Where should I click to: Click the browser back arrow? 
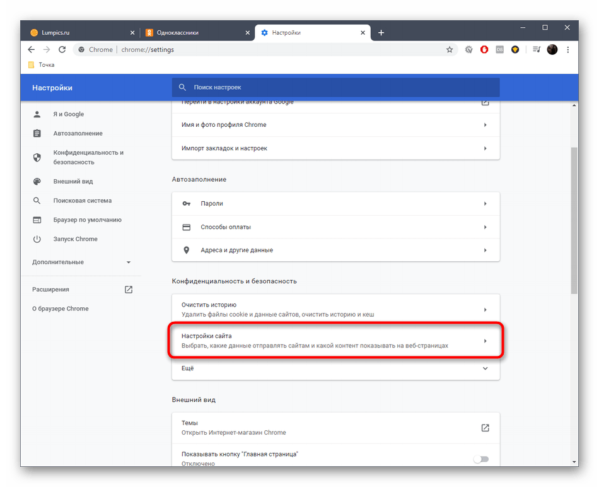[x=32, y=50]
